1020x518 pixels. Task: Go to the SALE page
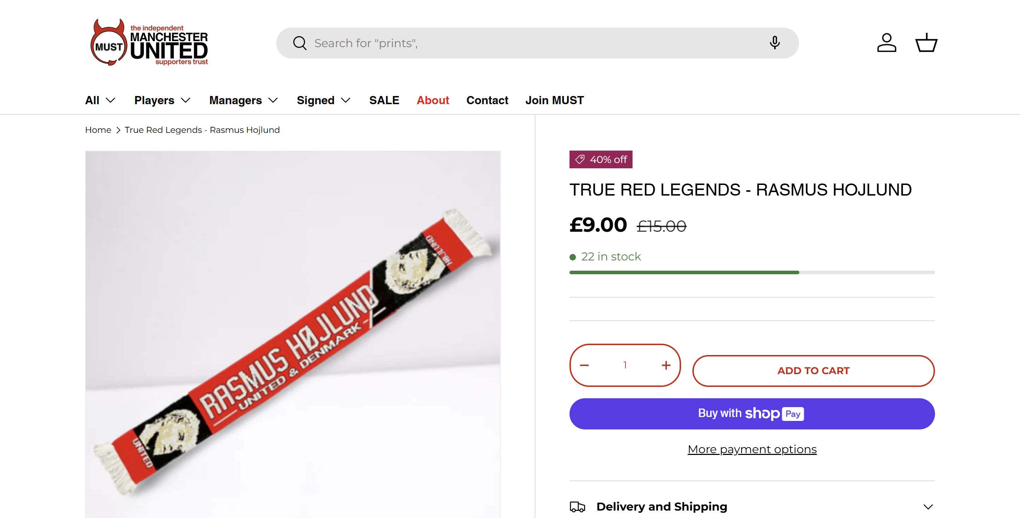(384, 100)
